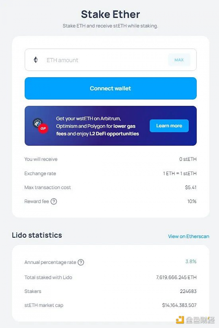Click the wstETH L2 promotional banner text
The height and width of the screenshot is (328, 219).
pyautogui.click(x=97, y=126)
